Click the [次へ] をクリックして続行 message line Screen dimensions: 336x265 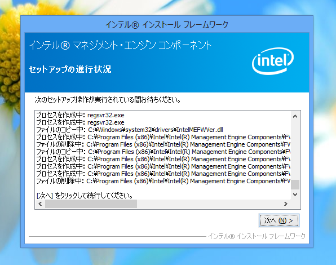pos(85,196)
